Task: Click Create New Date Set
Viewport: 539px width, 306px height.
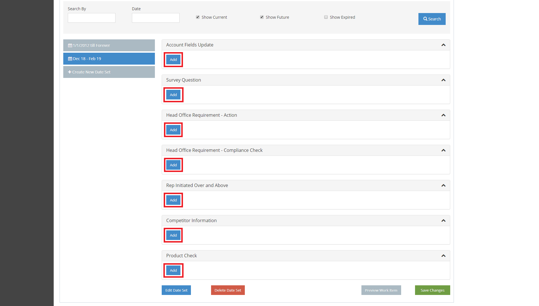Action: 109,72
